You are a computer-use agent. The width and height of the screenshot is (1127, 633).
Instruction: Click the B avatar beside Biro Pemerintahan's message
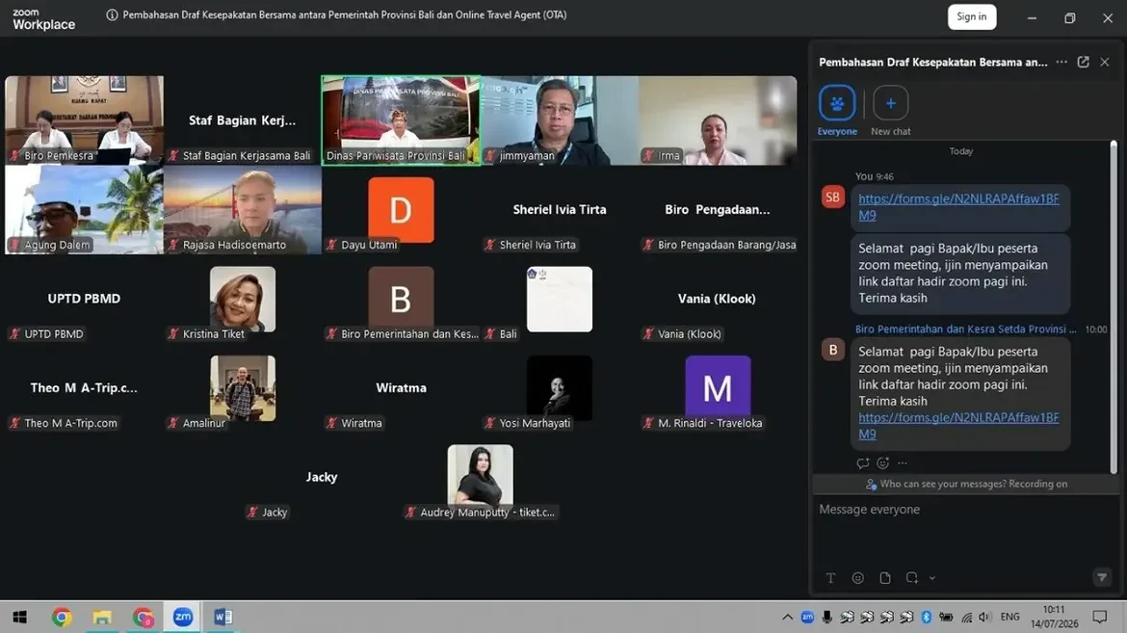tap(832, 350)
